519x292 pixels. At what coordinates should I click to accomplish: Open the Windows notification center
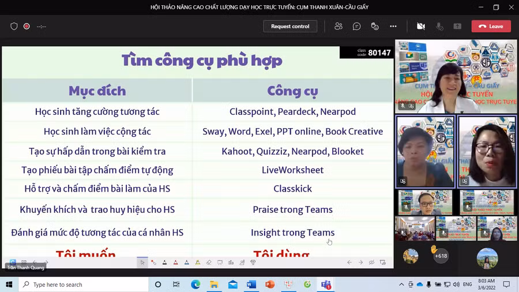tap(506, 284)
